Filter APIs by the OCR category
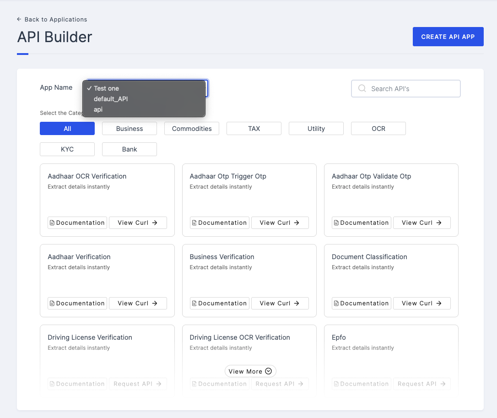 tap(378, 129)
